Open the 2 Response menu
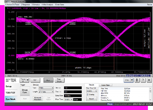This screenshot has height=110, width=153. pos(25,4)
